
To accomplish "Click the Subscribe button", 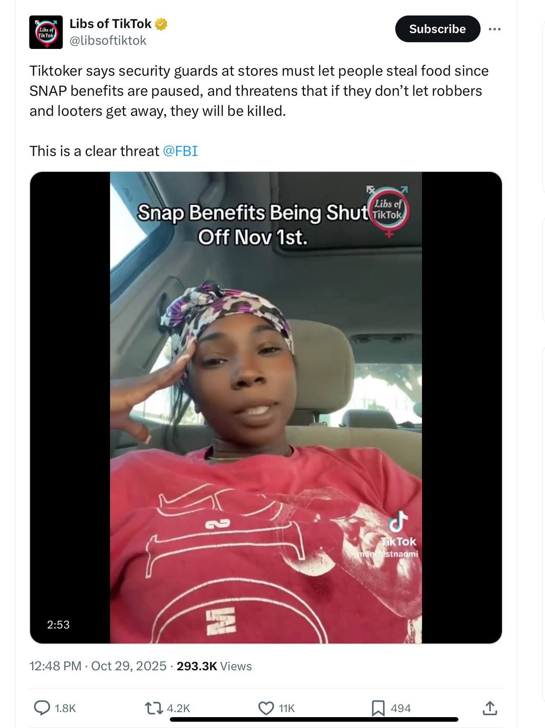I will tap(438, 29).
